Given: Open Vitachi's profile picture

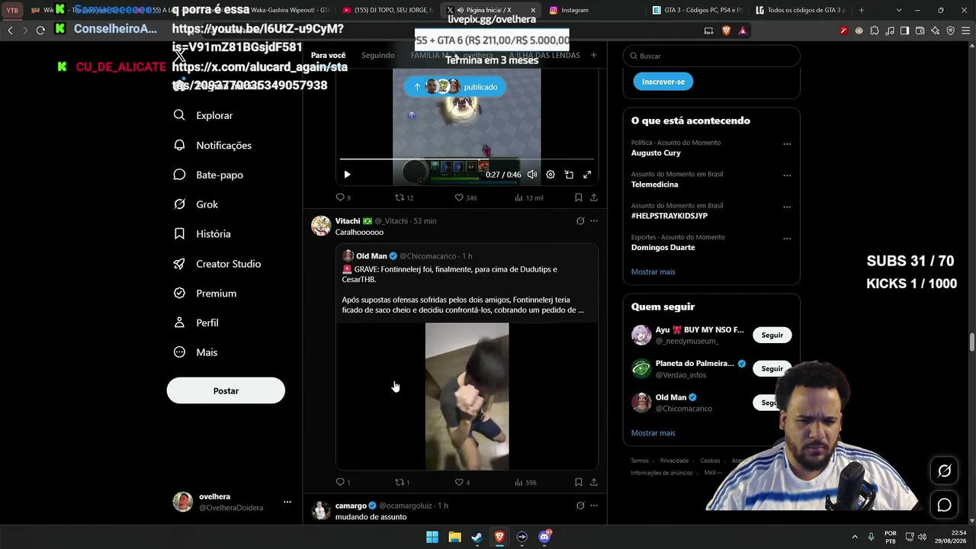Looking at the screenshot, I should [321, 226].
